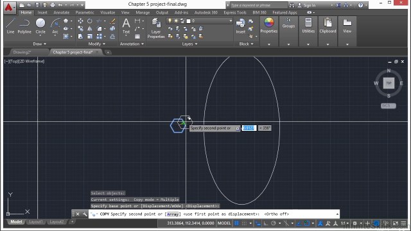The width and height of the screenshot is (411, 231).
Task: Click the Help question mark icon
Action: [x=361, y=5]
